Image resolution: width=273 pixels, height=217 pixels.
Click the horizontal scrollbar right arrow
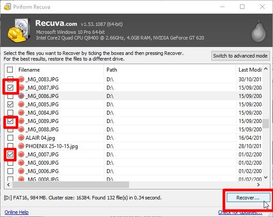coord(258,184)
